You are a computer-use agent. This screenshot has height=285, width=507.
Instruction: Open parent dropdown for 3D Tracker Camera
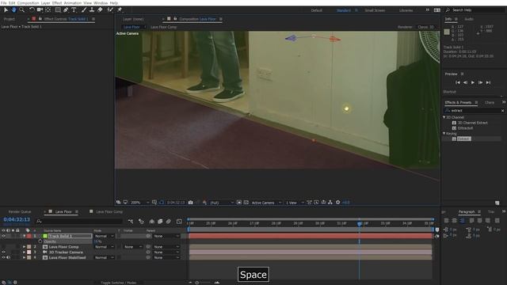coord(166,252)
